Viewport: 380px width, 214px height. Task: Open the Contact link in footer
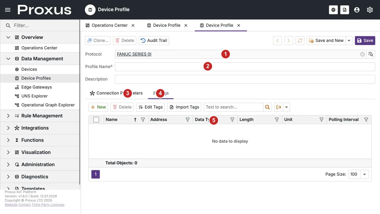click(x=25, y=205)
